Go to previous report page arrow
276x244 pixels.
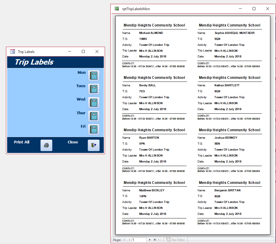(x=129, y=240)
